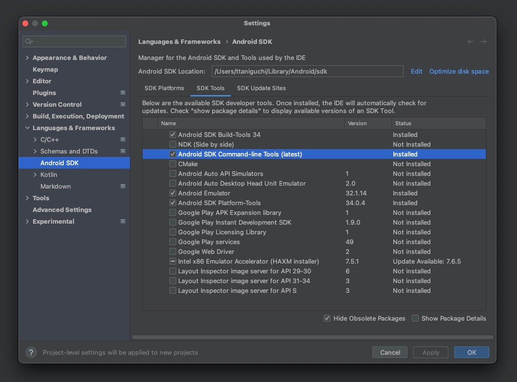The width and height of the screenshot is (517, 382).
Task: Click the Android SDK Location path field
Action: point(307,71)
